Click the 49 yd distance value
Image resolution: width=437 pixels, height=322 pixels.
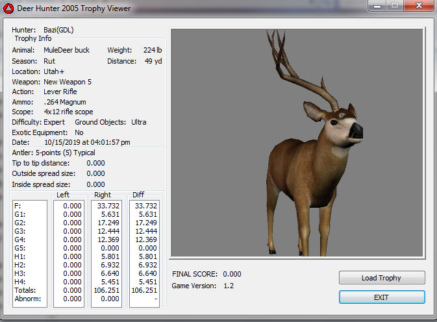coord(153,61)
